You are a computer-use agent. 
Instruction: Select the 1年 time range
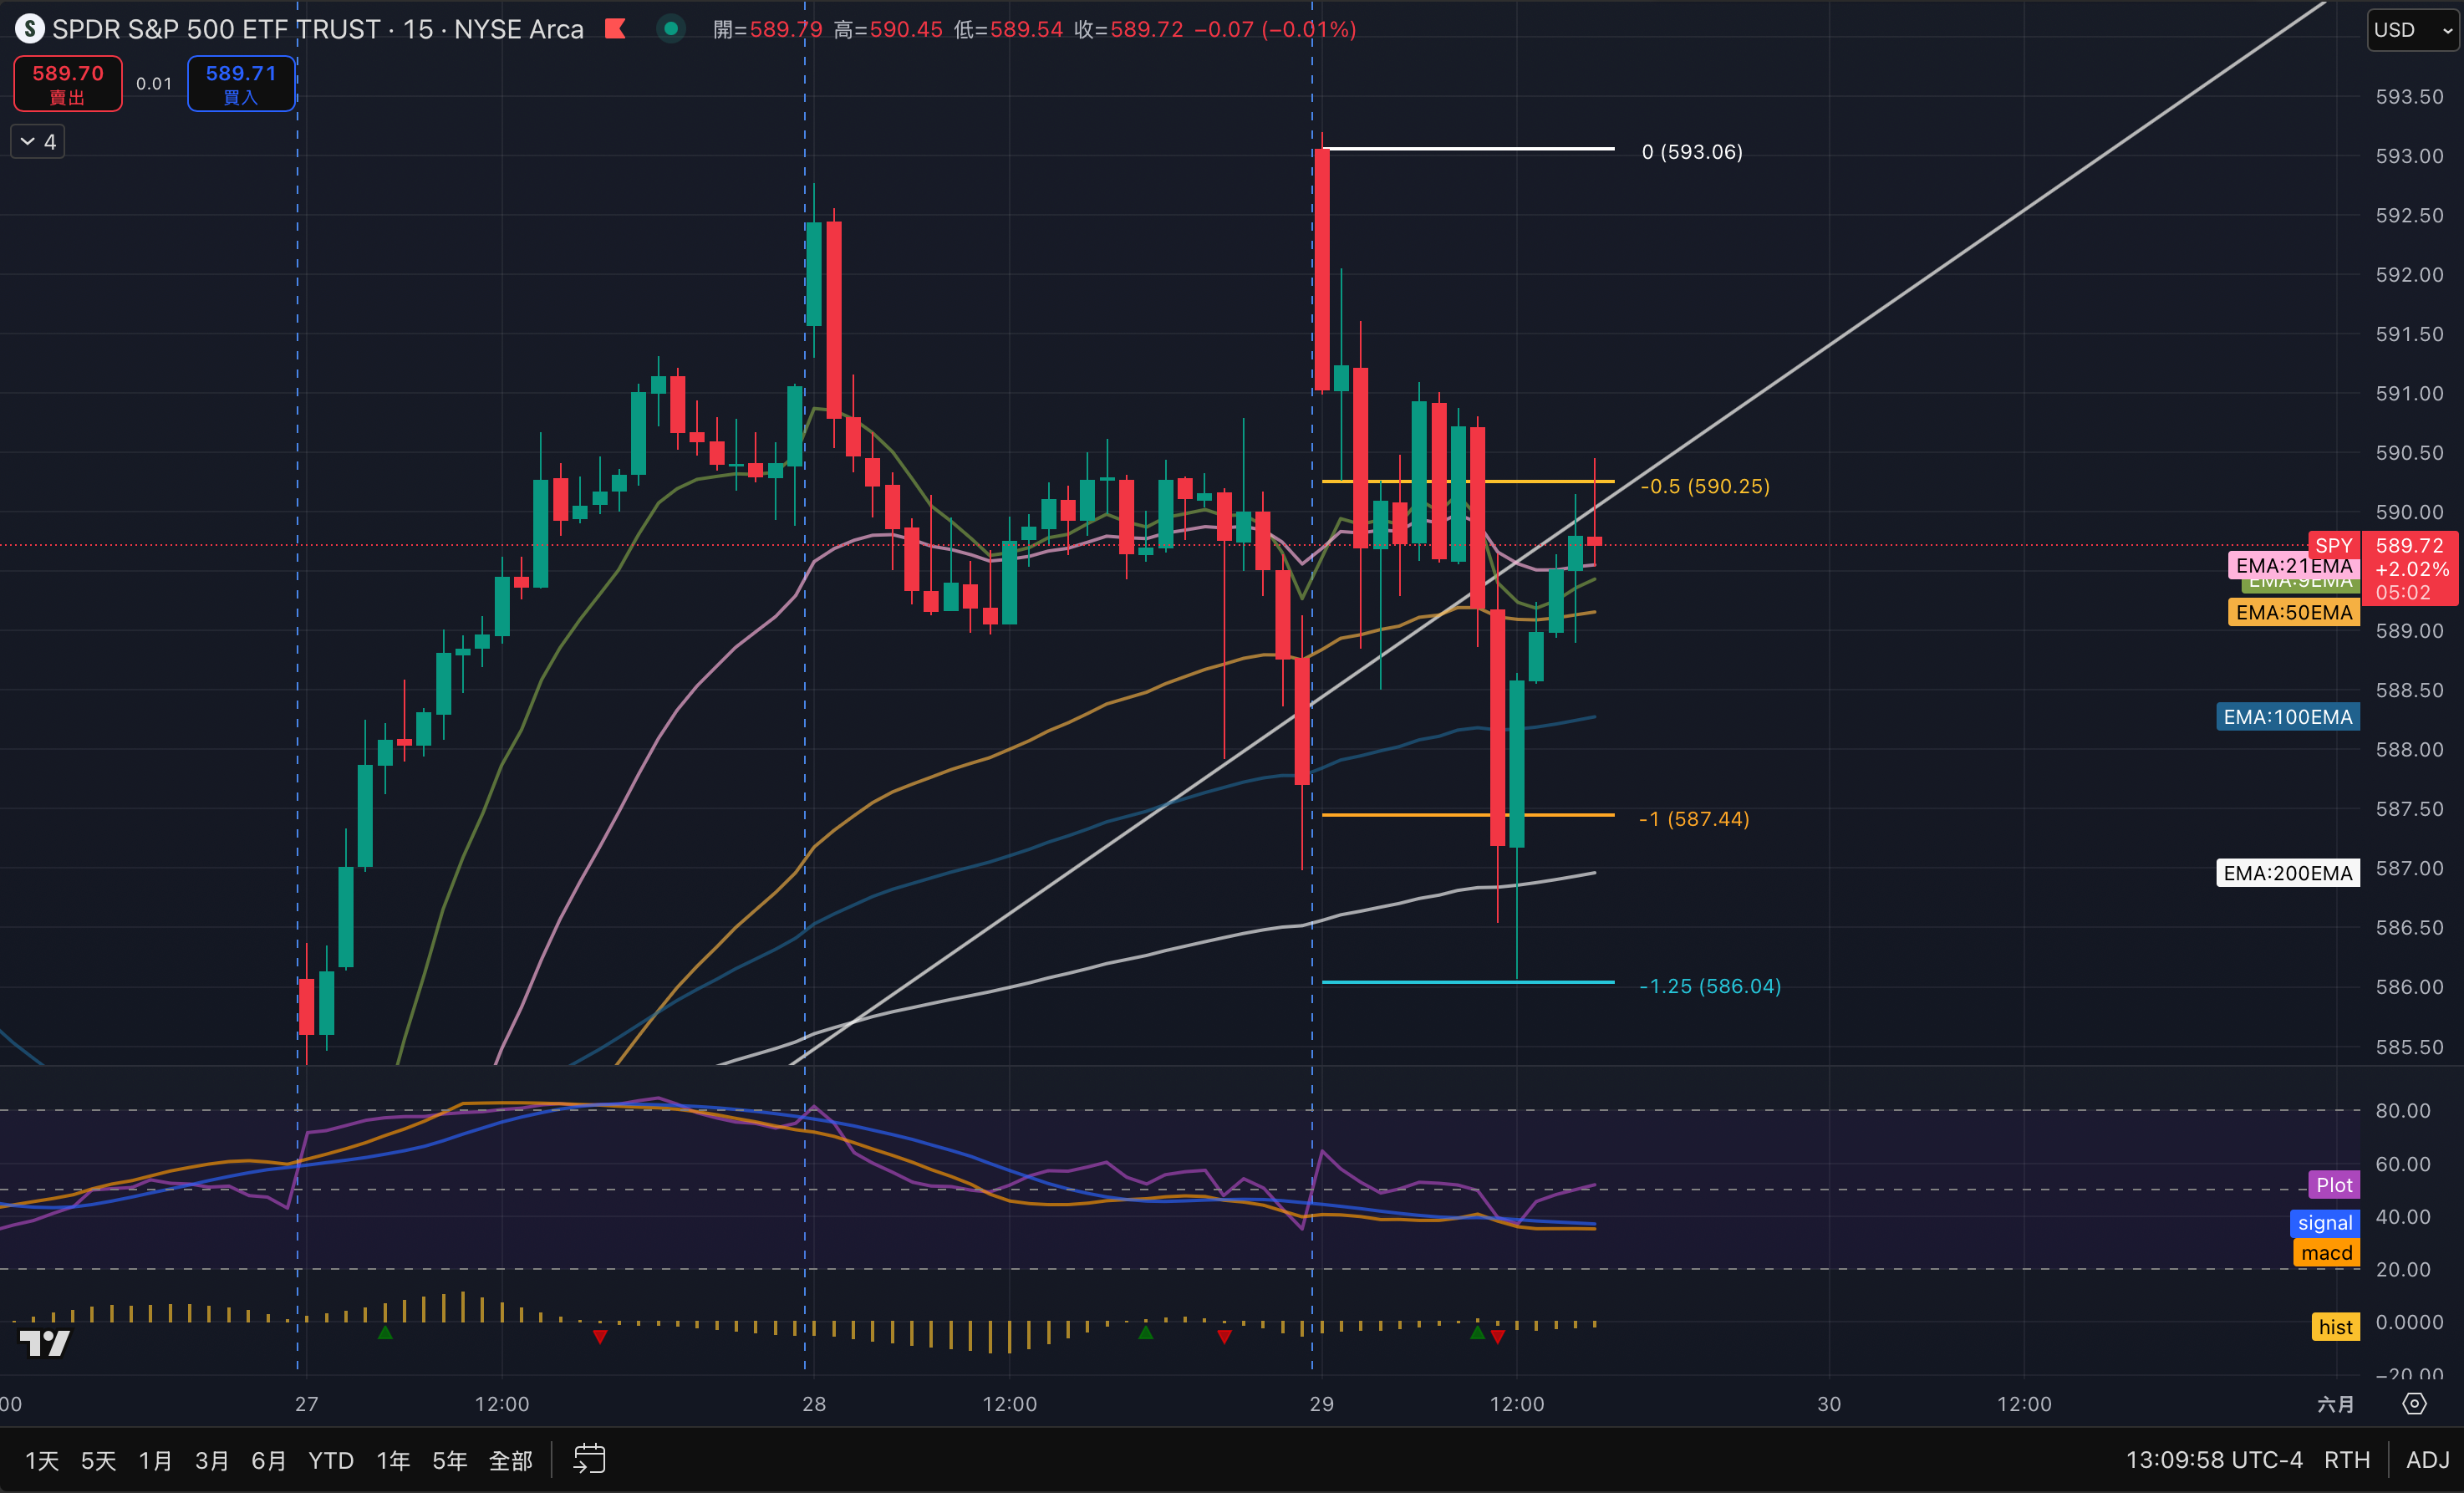pos(393,1460)
